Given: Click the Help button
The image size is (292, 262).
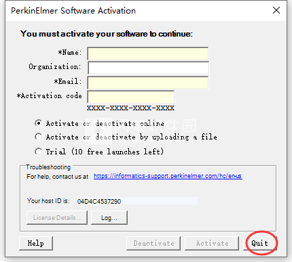Looking at the screenshot, I should [x=36, y=243].
